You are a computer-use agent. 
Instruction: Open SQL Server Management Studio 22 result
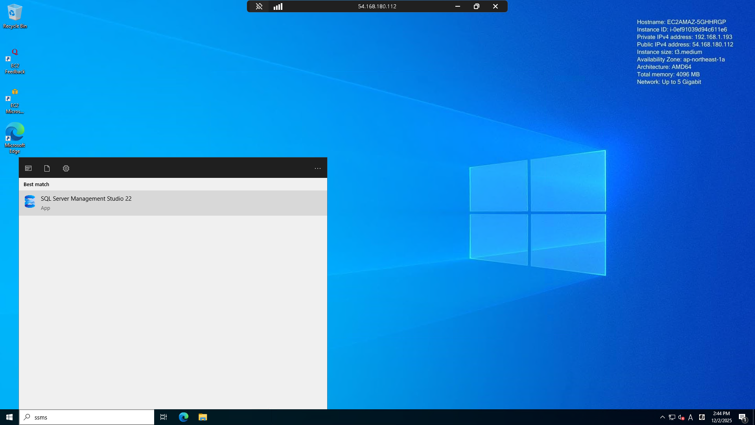click(86, 203)
